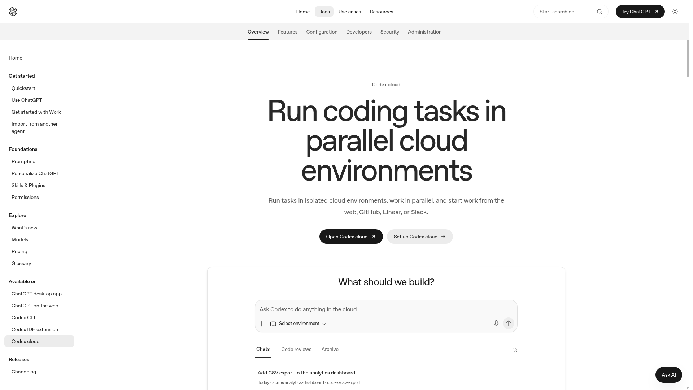Select the Code reviews tab
Viewport: 693px width, 390px height.
pyautogui.click(x=296, y=350)
